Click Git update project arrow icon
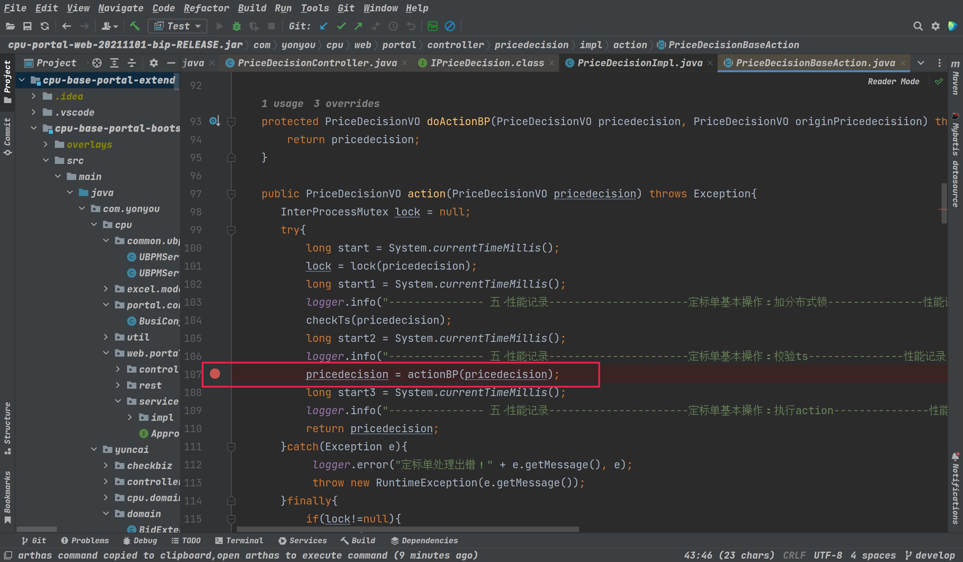The image size is (963, 562). [x=324, y=26]
